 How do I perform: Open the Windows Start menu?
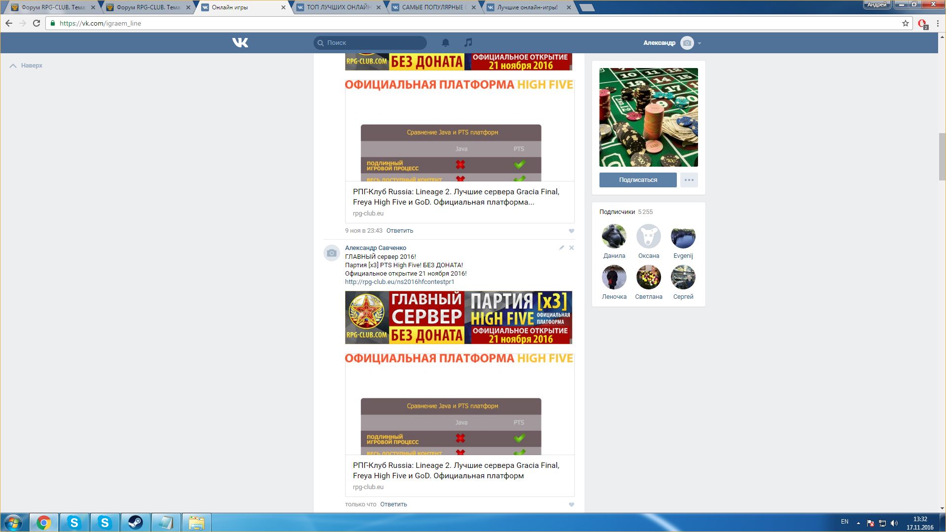click(x=13, y=523)
